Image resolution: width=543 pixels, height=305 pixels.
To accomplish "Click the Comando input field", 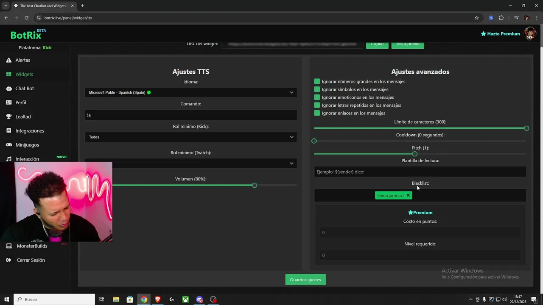I will click(191, 115).
